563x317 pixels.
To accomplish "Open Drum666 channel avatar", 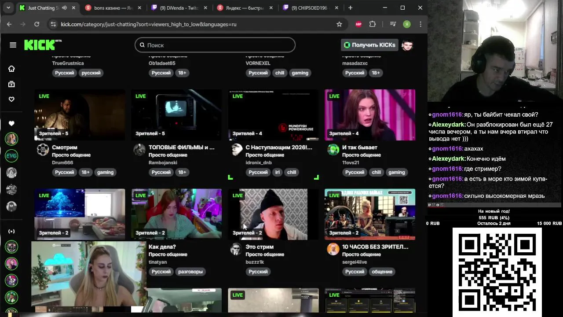I will [x=43, y=150].
